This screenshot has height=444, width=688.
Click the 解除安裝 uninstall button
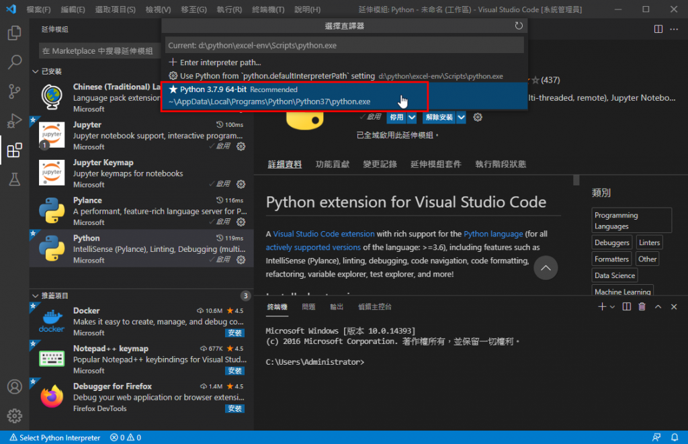(x=439, y=117)
